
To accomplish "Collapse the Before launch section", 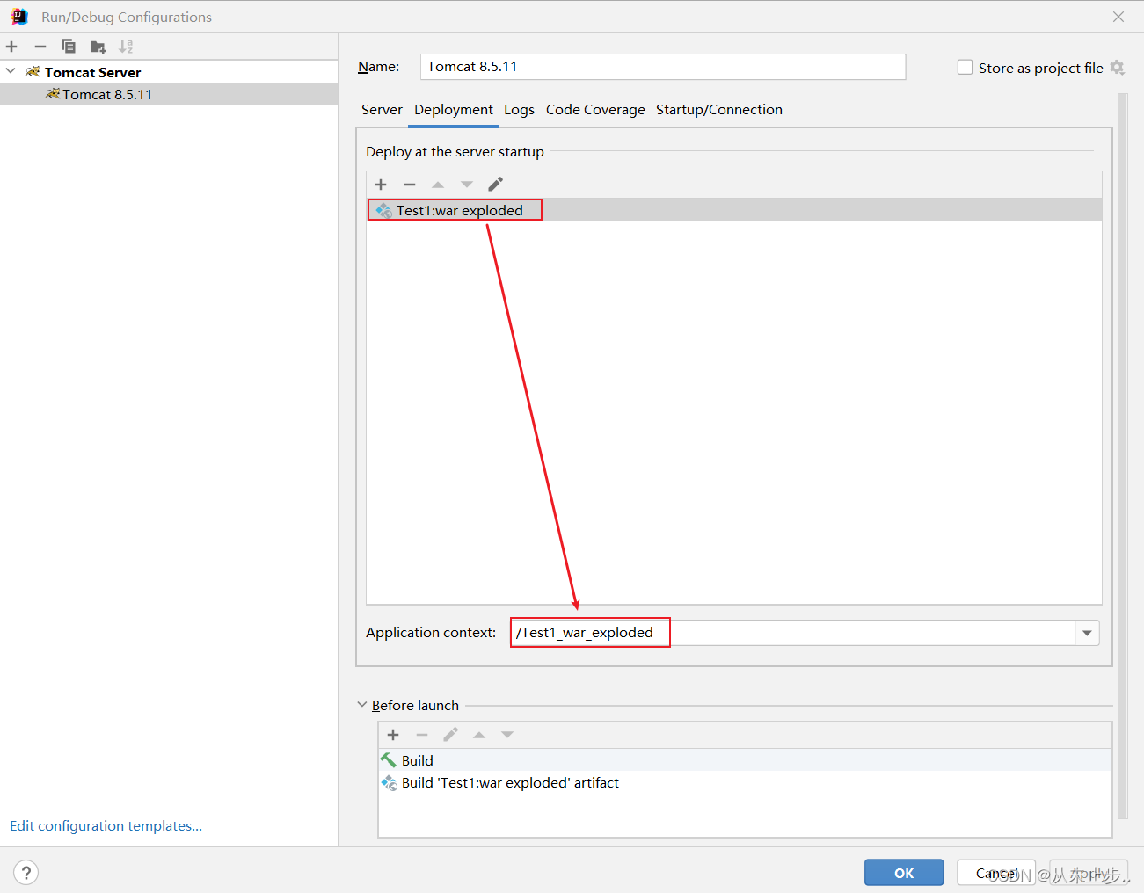I will point(362,705).
